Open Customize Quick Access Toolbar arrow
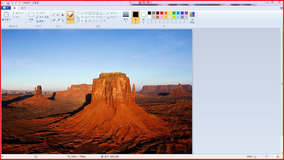This screenshot has height=160, width=284. [19, 3]
